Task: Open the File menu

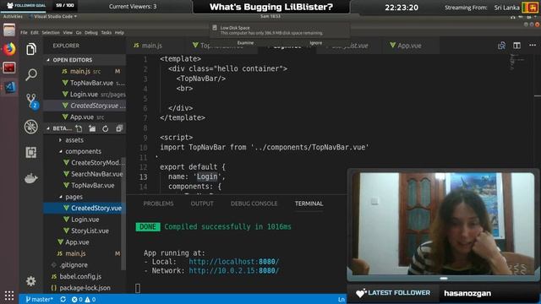Action: [x=24, y=32]
